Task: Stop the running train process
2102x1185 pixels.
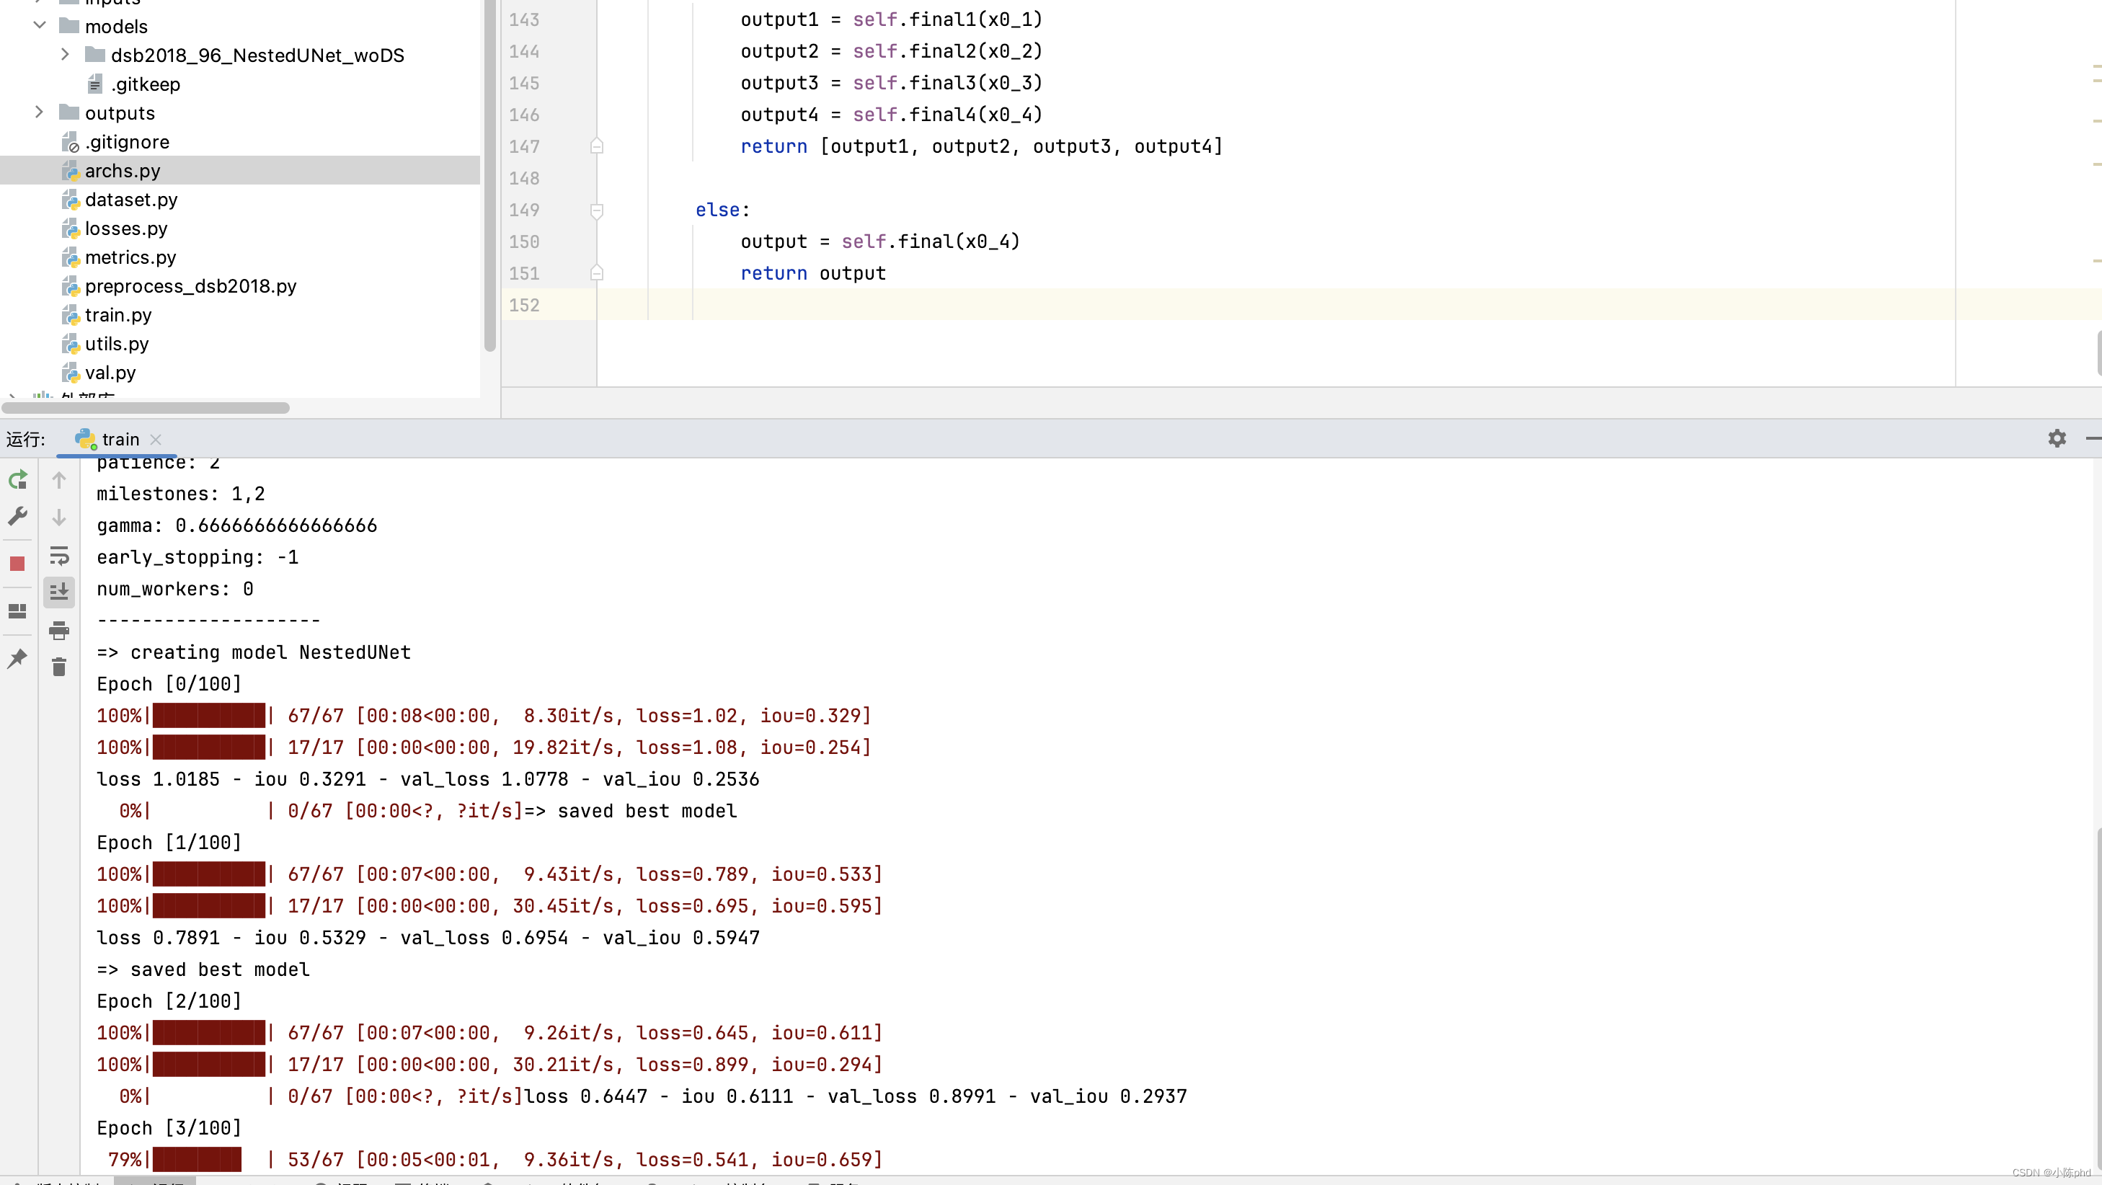Action: tap(18, 564)
